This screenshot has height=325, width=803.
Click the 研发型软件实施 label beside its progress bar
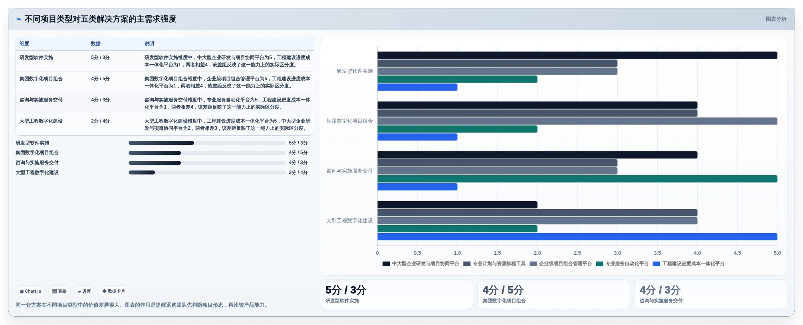click(x=32, y=143)
